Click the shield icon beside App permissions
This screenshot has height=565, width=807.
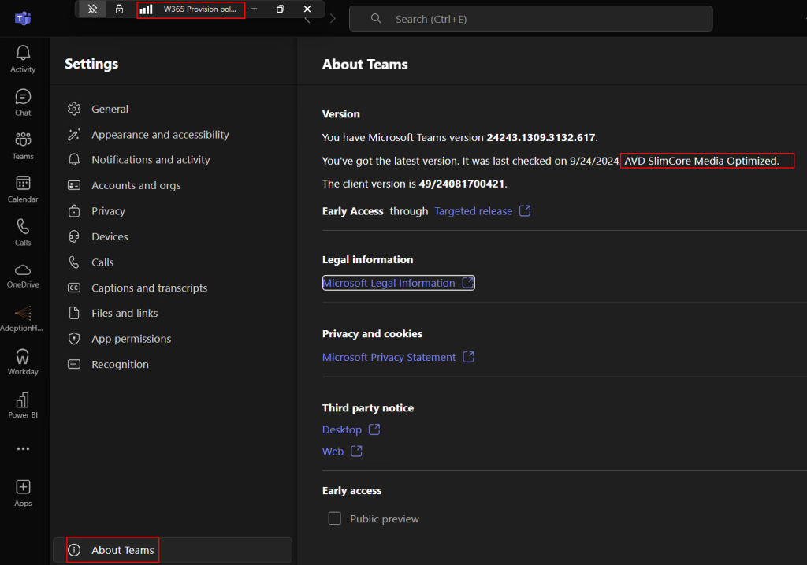point(74,339)
